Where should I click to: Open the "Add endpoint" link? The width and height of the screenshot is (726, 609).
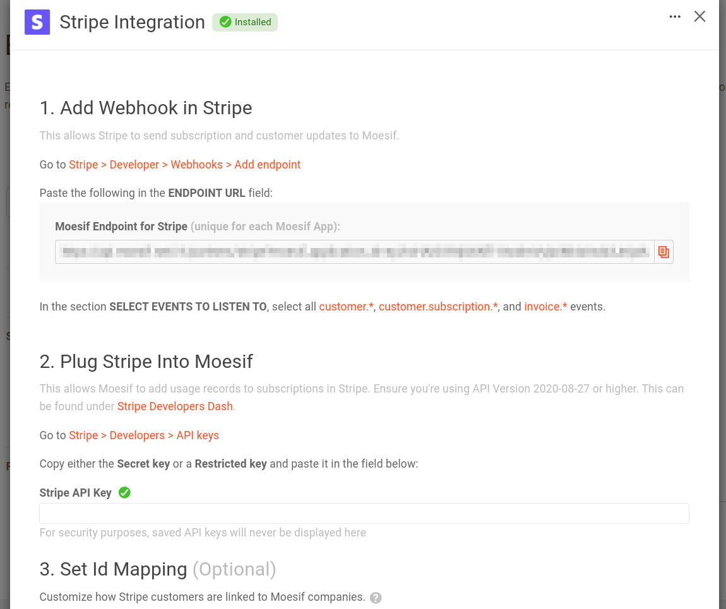coord(267,164)
